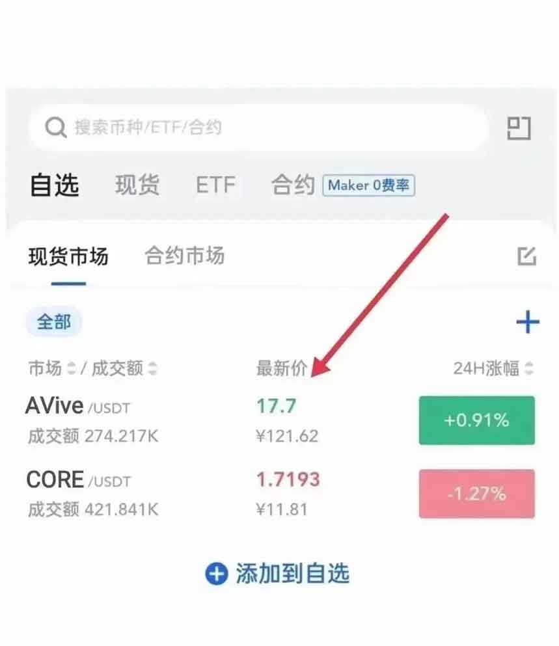Click the -1.27% red change button
Screen dimensions: 559x646
click(x=477, y=494)
